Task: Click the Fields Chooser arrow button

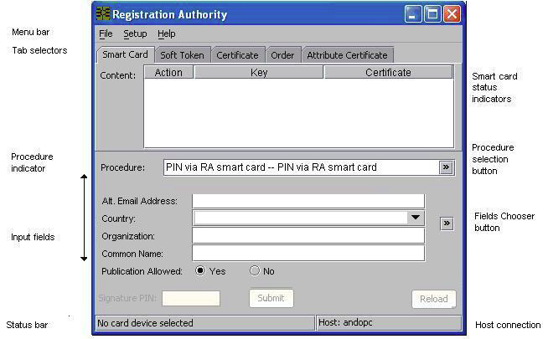Action: coord(447,223)
